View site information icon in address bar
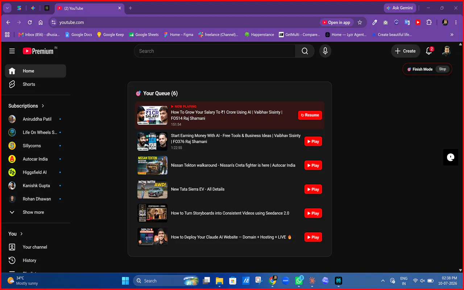 53,22
